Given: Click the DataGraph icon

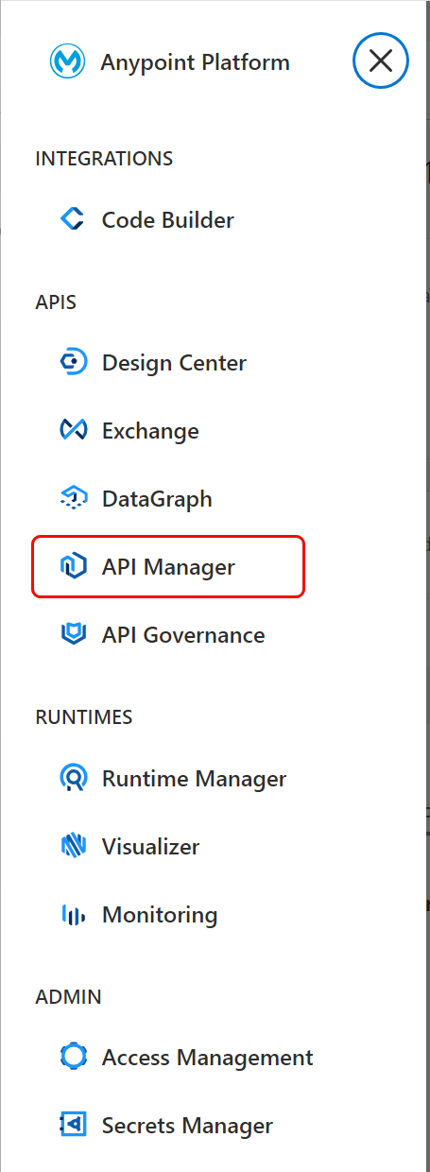Looking at the screenshot, I should tap(73, 499).
